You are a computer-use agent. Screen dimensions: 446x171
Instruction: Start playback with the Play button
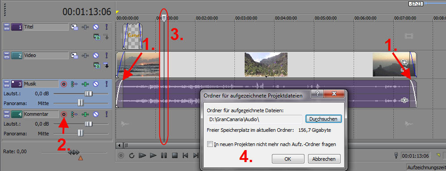pos(153,155)
